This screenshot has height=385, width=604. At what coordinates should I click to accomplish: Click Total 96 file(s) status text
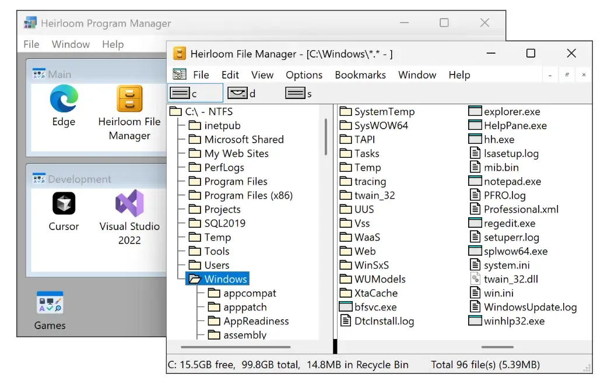tap(485, 365)
